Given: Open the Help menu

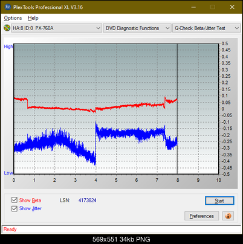Looking at the screenshot, I should [33, 18].
